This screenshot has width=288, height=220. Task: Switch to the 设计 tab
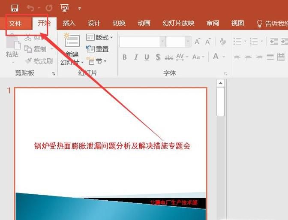tap(94, 23)
